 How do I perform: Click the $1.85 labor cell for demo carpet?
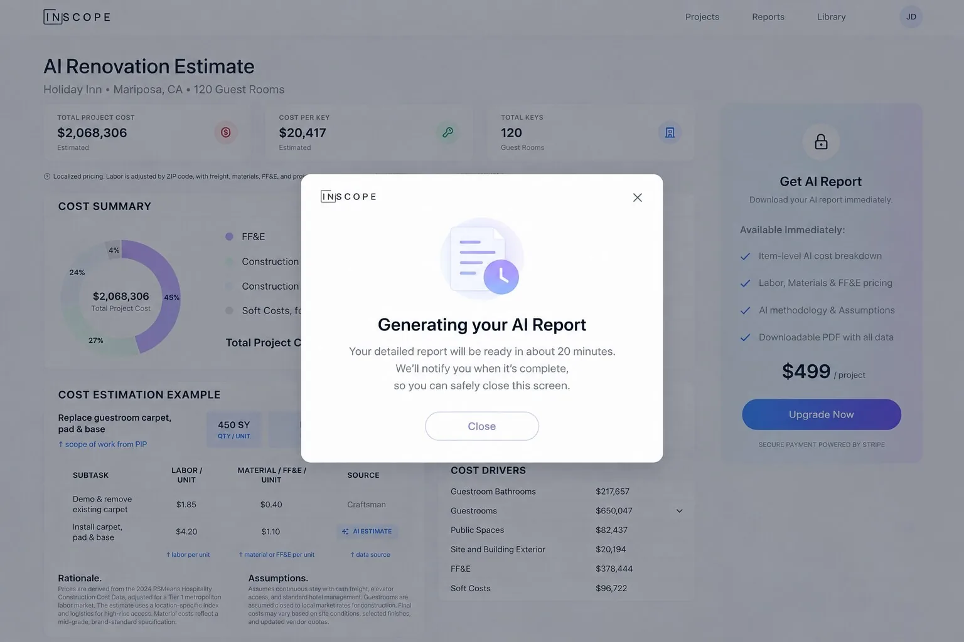point(186,505)
